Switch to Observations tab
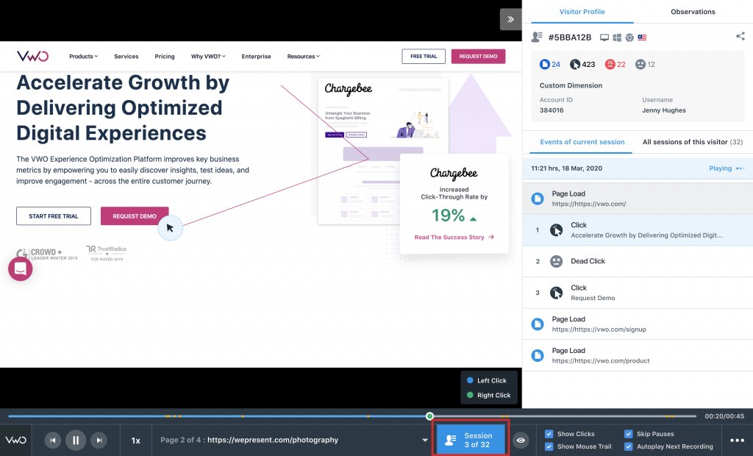Viewport: 753px width, 456px height. [x=693, y=12]
